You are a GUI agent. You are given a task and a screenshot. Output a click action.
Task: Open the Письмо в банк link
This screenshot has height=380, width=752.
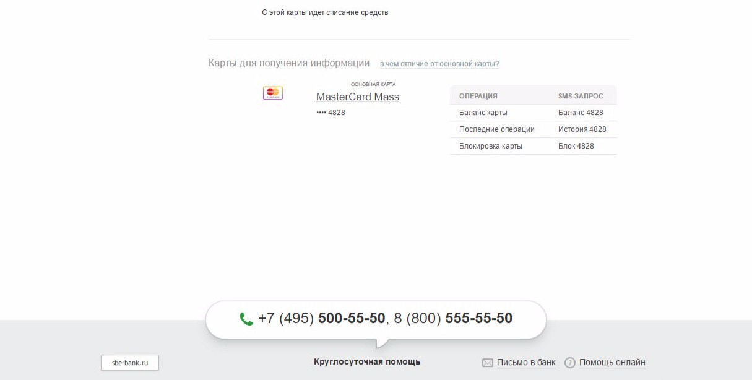[526, 363]
